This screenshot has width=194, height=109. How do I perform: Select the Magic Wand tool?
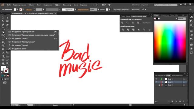3,21
